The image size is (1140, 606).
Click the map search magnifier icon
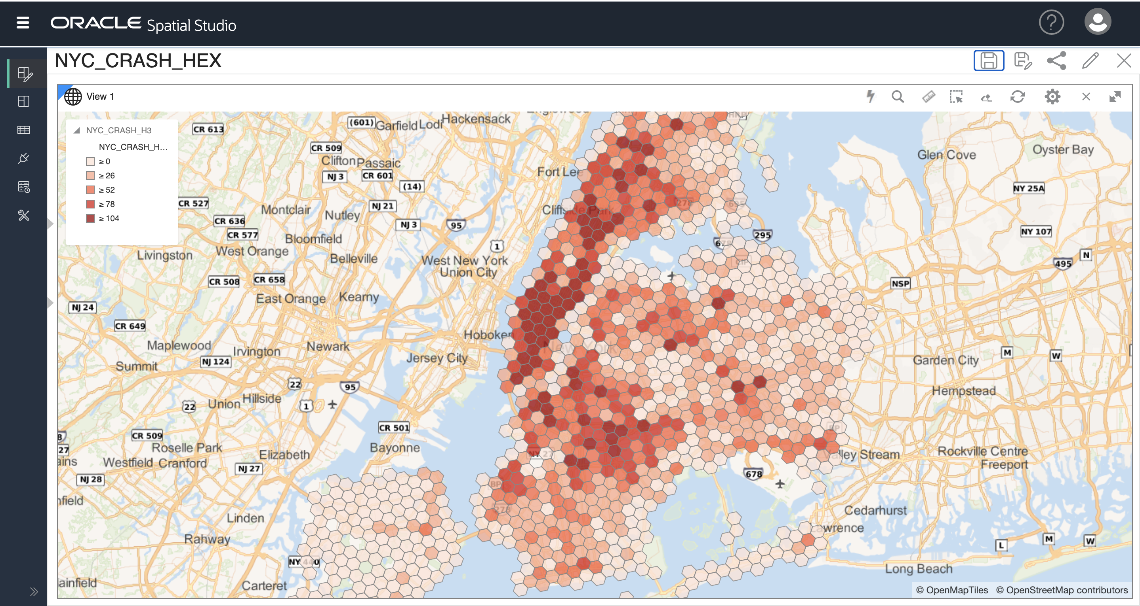click(x=898, y=97)
